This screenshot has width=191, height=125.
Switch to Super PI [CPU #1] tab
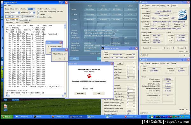[x=25, y=20]
